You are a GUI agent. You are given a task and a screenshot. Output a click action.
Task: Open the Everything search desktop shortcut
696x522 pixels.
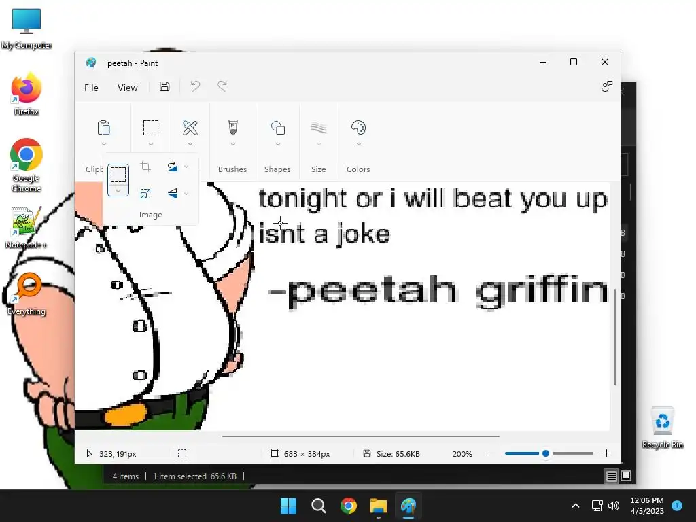coord(27,294)
